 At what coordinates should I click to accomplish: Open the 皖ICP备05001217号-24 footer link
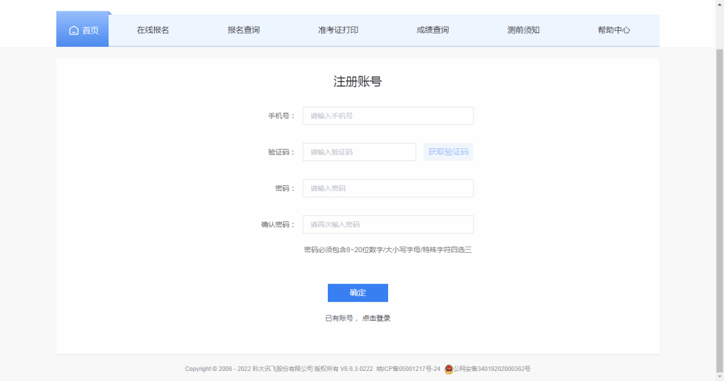(x=408, y=369)
